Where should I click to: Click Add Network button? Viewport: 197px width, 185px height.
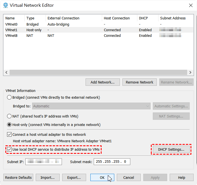[x=103, y=82]
